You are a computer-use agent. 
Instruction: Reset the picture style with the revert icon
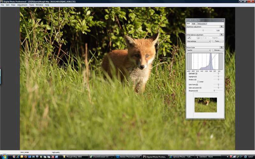coord(222,47)
